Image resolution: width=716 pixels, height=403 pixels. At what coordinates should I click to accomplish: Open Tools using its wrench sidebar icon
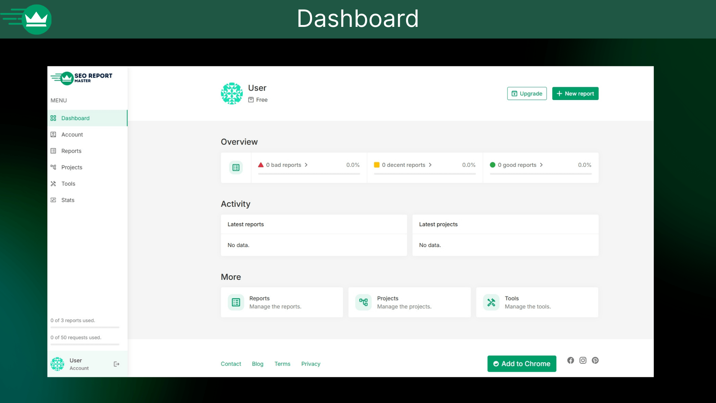click(x=53, y=184)
